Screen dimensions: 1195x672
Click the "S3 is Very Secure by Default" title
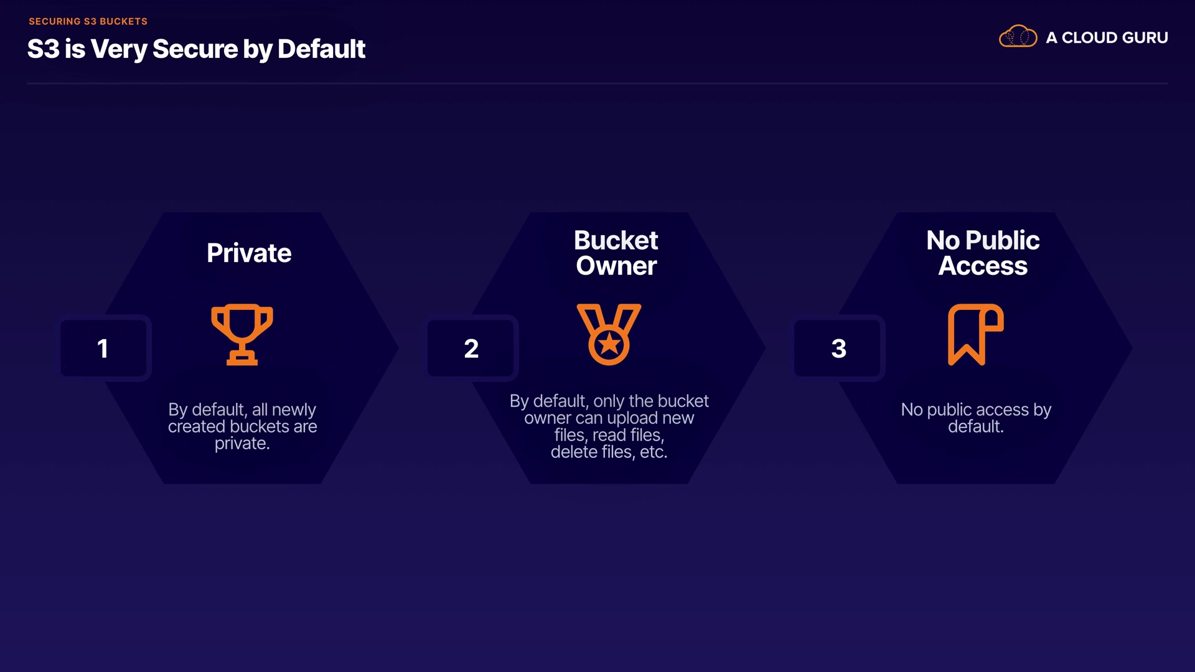coord(196,49)
